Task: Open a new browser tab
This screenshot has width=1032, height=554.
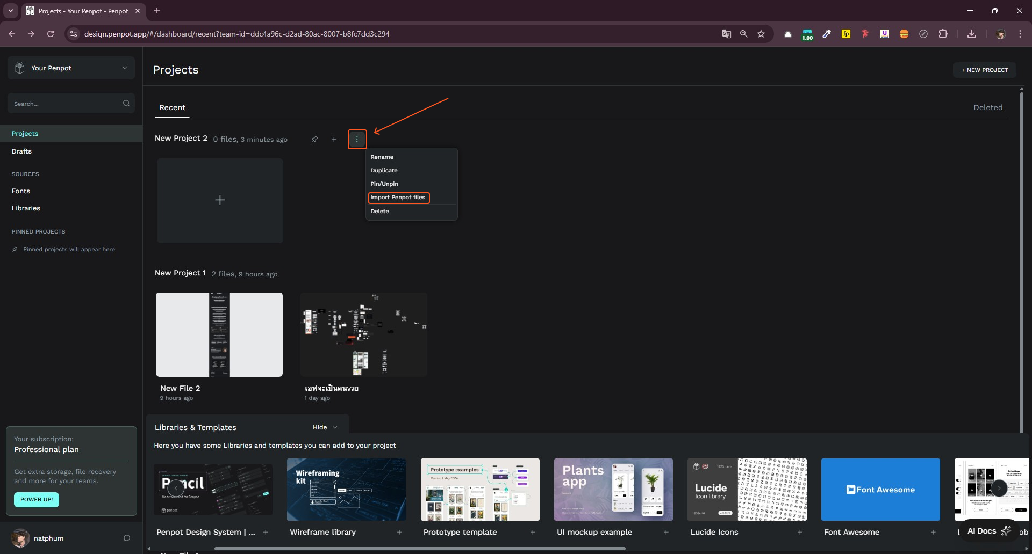Action: tap(157, 11)
